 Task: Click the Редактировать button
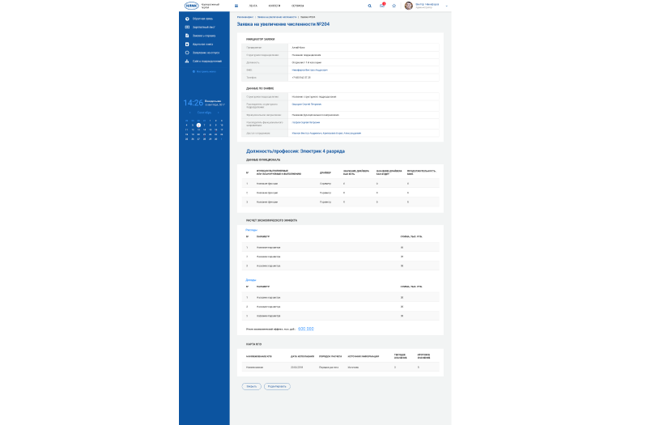coord(277,387)
